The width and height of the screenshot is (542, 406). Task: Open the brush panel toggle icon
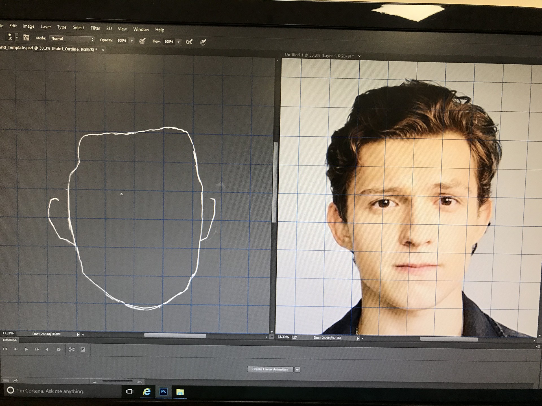click(x=26, y=37)
